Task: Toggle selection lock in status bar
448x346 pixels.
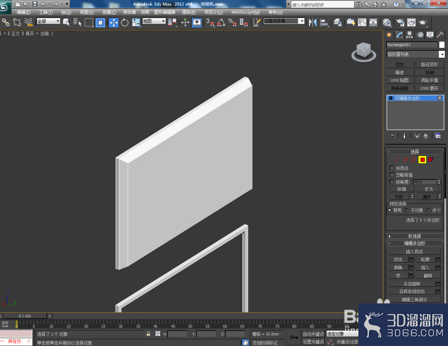Action: click(x=148, y=334)
